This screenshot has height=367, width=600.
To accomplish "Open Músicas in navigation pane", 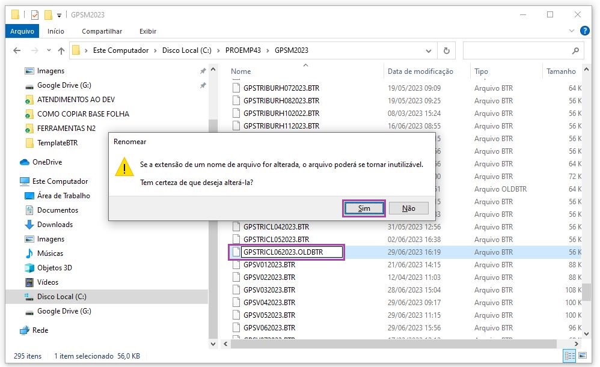I will click(x=50, y=253).
